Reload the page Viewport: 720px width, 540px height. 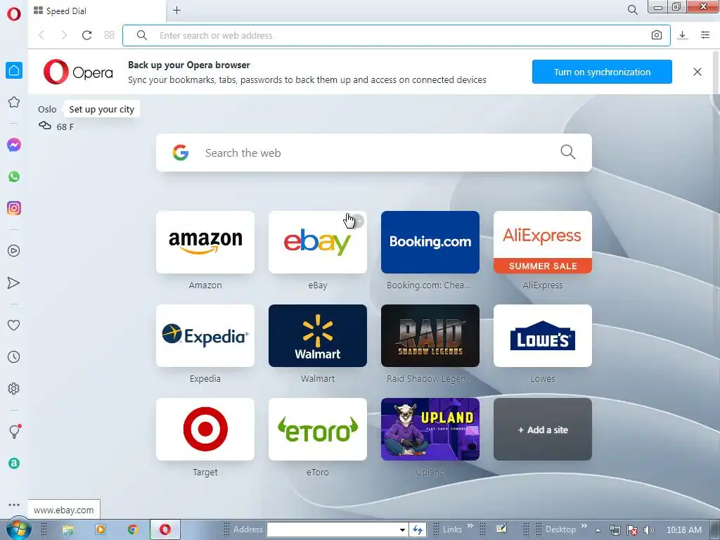(x=86, y=35)
